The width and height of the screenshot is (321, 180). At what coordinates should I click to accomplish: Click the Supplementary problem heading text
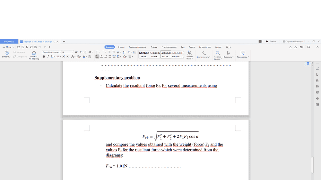pyautogui.click(x=117, y=78)
